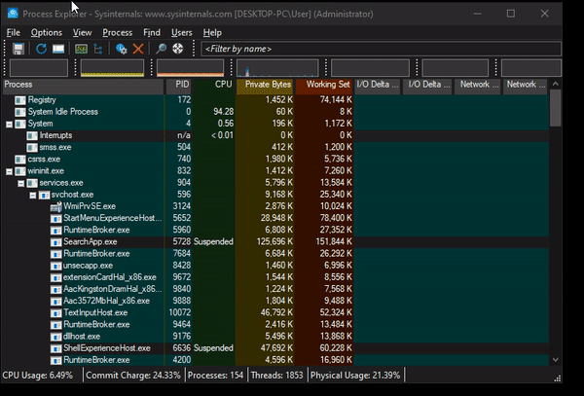Click the System Idle Process icon
Screen dimensions: 584x396
pyautogui.click(x=20, y=112)
